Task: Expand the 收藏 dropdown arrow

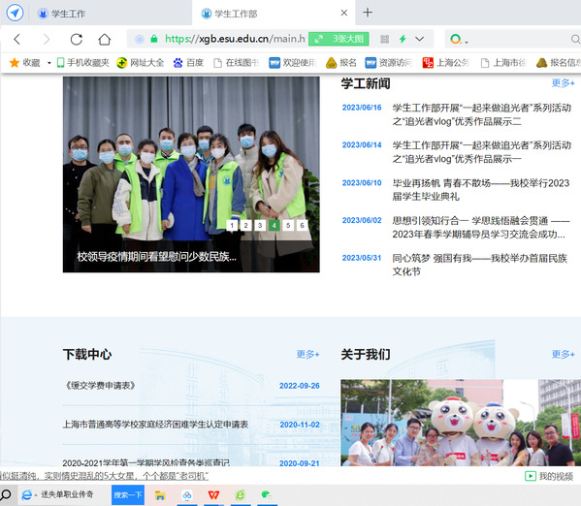Action: [x=48, y=63]
